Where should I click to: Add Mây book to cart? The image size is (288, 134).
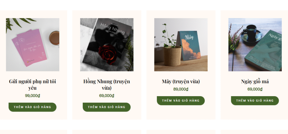(x=181, y=101)
